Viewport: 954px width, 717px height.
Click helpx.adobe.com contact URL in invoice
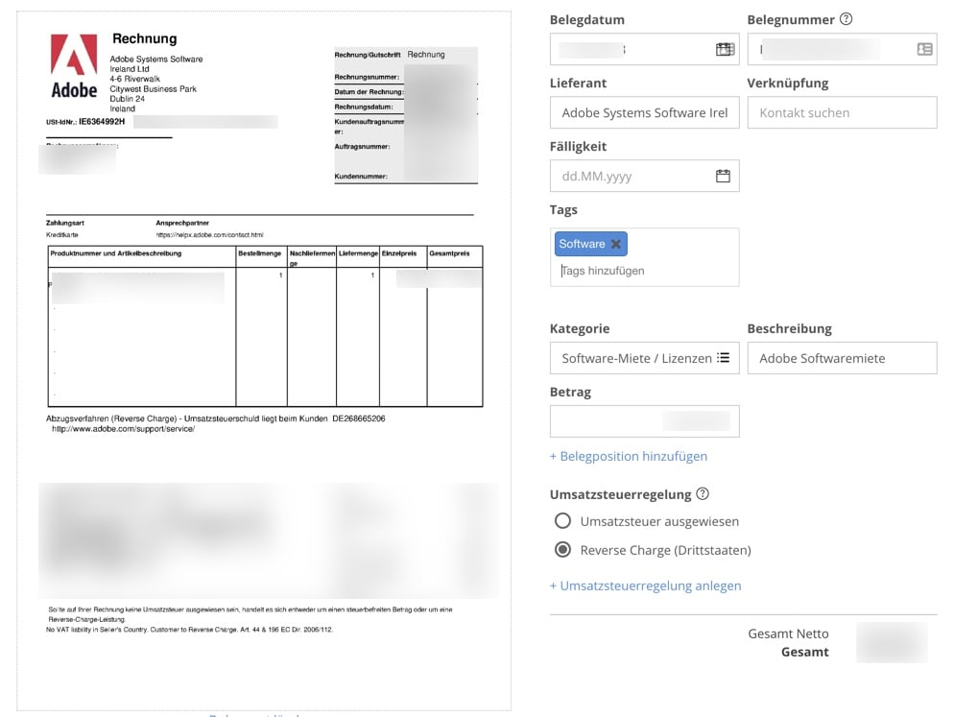(x=209, y=235)
